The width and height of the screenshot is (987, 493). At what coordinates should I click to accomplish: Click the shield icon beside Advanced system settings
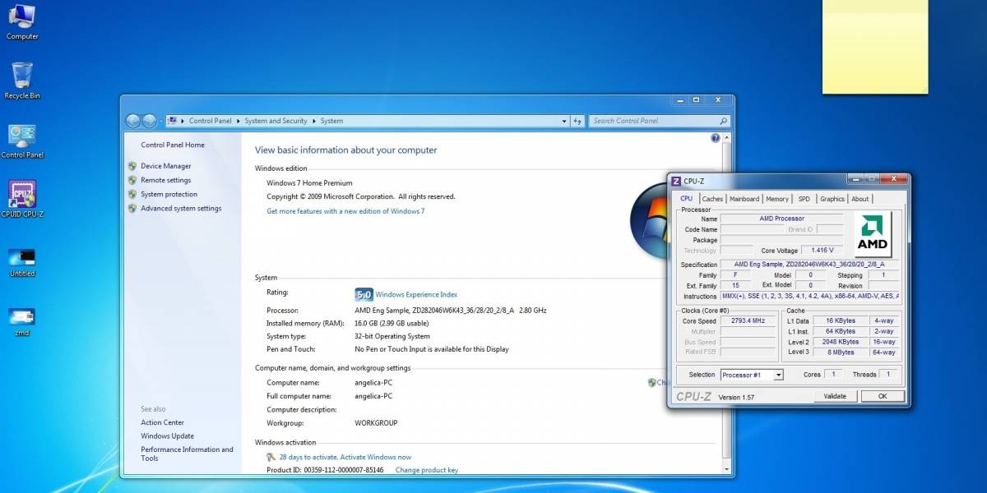click(x=132, y=208)
